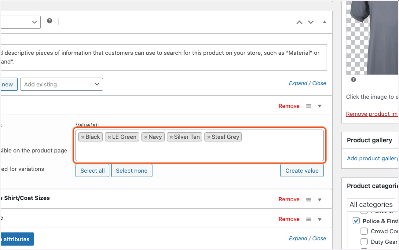Open the Add existing attribute dropdown
The height and width of the screenshot is (250, 399).
pyautogui.click(x=62, y=84)
